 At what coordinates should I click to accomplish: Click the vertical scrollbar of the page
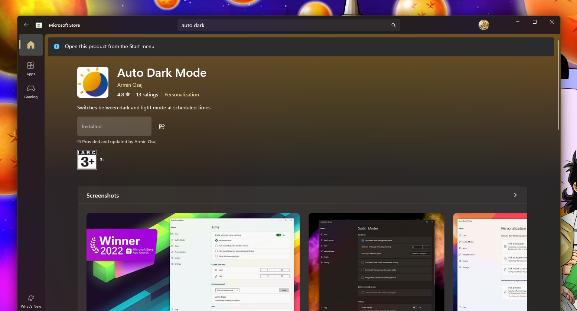click(x=558, y=85)
